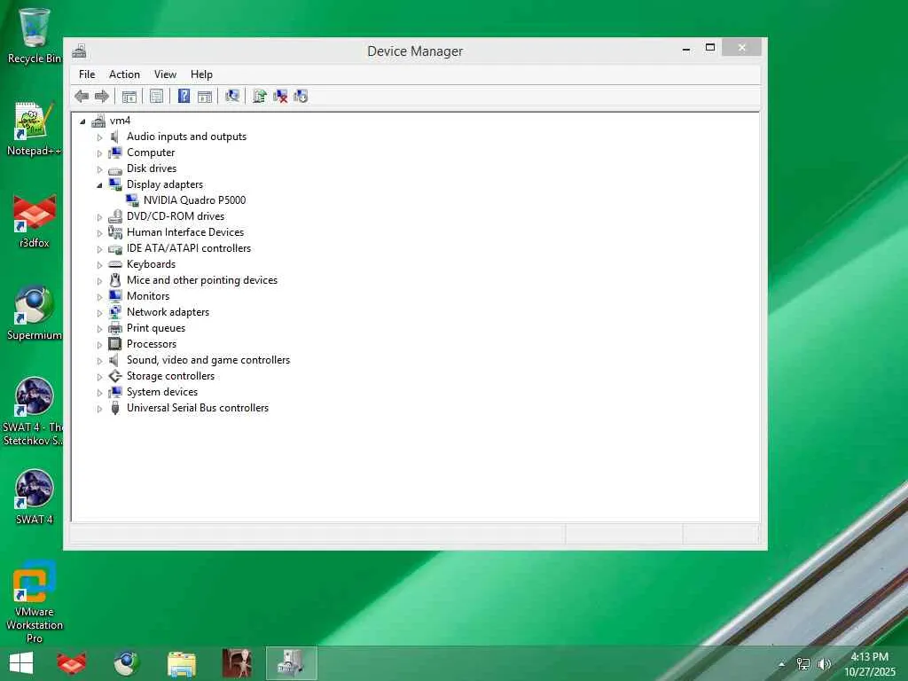
Task: Click the Back arrow toolbar icon
Action: (82, 96)
